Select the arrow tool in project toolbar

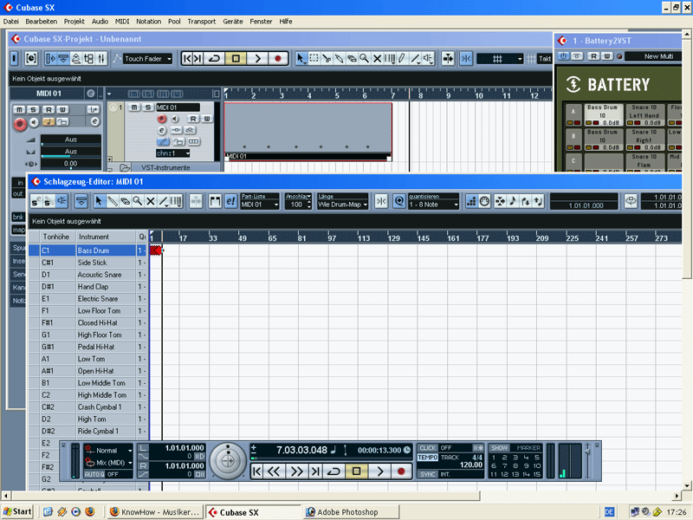click(301, 59)
